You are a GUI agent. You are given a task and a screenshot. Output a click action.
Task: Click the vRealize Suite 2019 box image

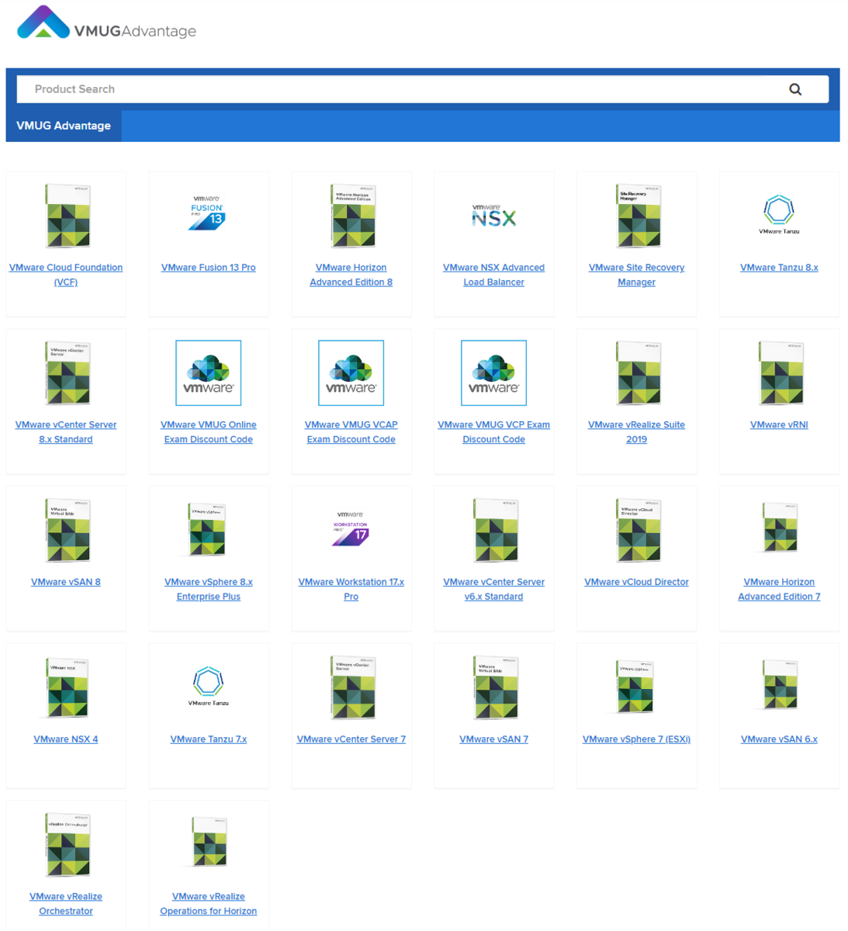coord(639,373)
